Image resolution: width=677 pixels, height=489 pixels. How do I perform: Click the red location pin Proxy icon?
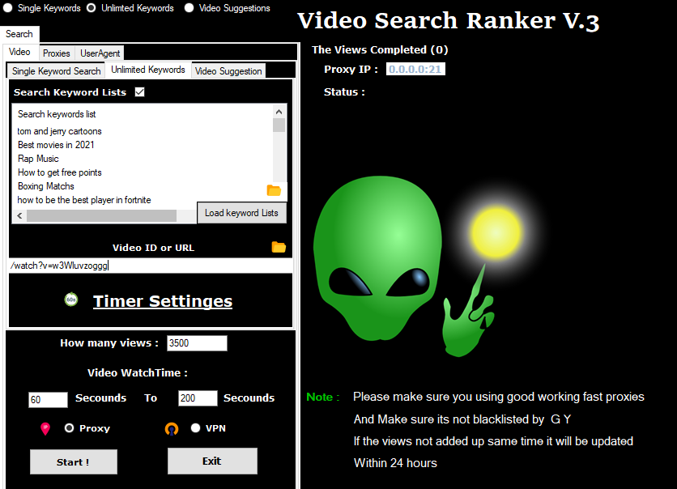pyautogui.click(x=45, y=428)
